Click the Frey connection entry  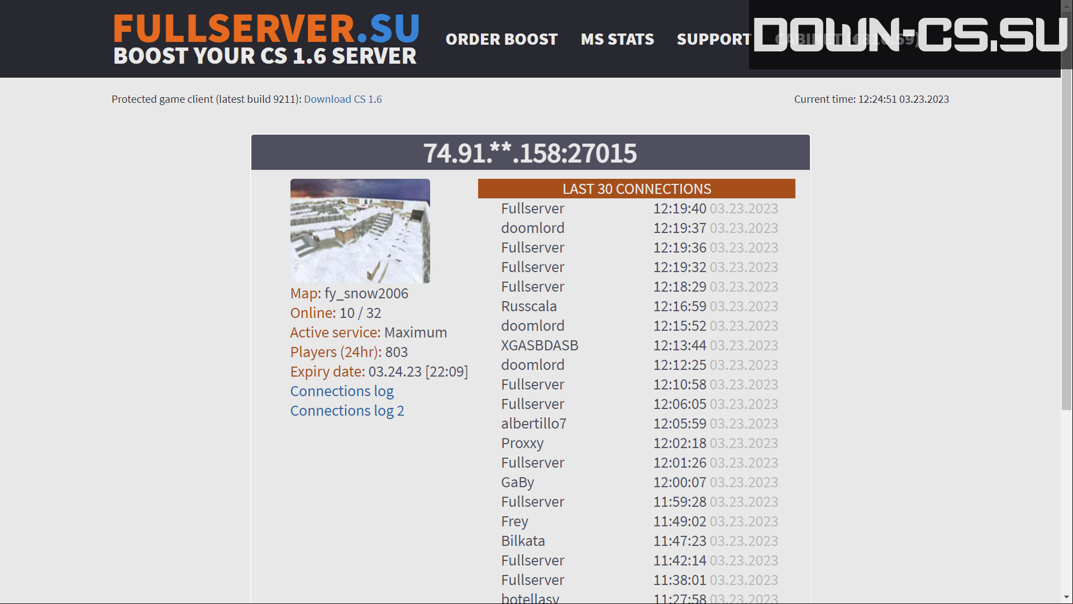[x=514, y=521]
